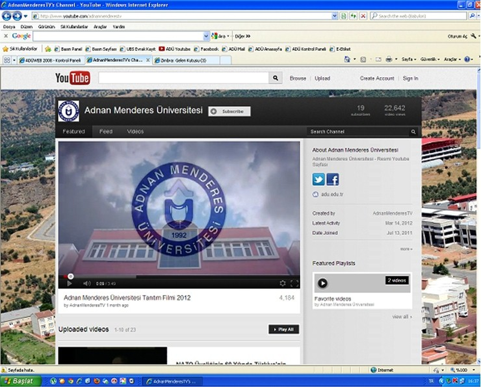Click the Windows Başlat start button

tap(21, 381)
